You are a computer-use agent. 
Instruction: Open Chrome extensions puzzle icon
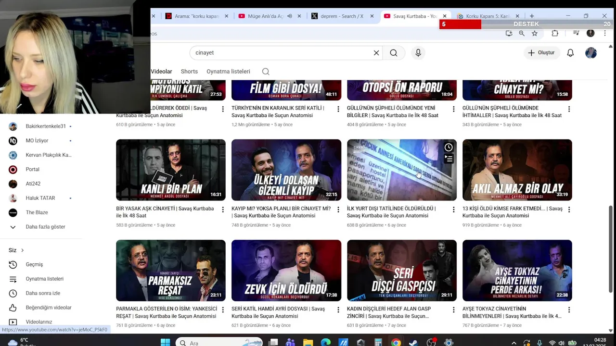[555, 33]
